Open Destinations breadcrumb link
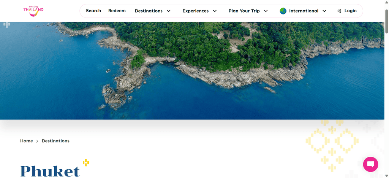Image resolution: width=389 pixels, height=178 pixels. 55,141
